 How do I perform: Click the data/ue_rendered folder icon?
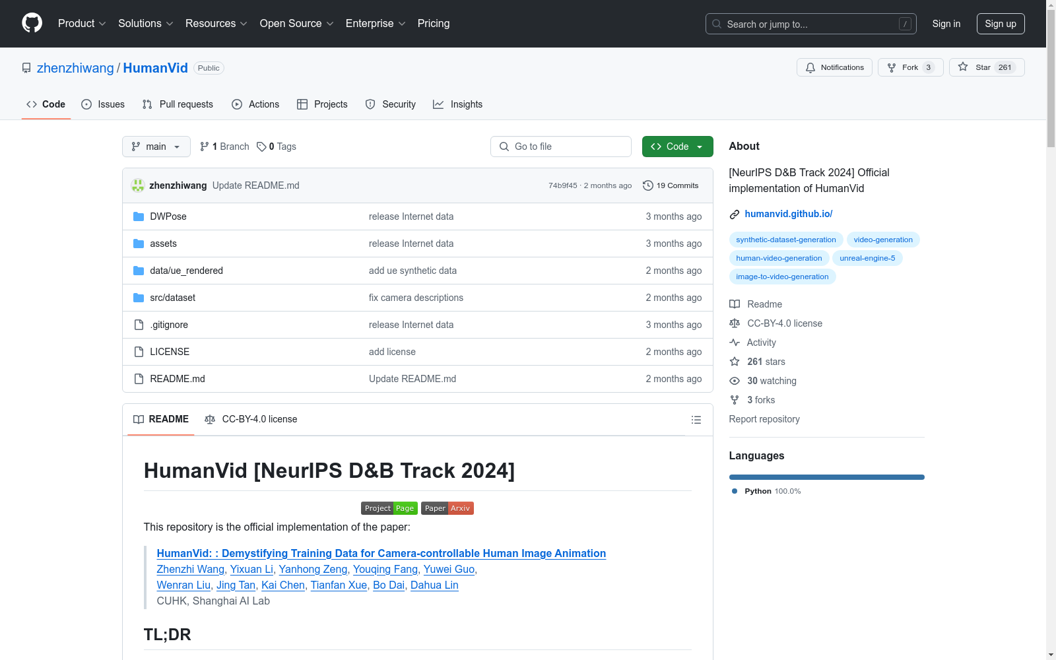pyautogui.click(x=139, y=271)
